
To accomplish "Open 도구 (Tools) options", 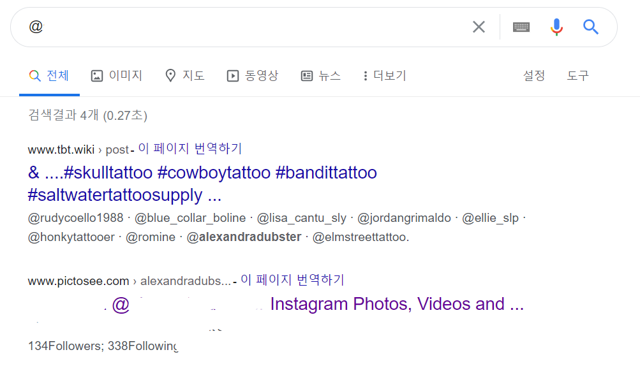I will pyautogui.click(x=577, y=76).
